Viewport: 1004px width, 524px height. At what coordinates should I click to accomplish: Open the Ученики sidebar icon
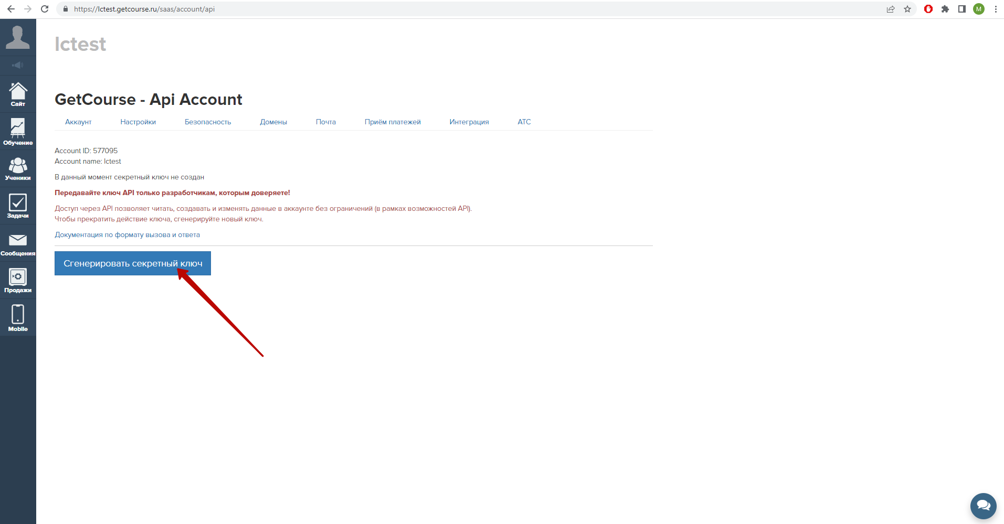click(x=18, y=169)
